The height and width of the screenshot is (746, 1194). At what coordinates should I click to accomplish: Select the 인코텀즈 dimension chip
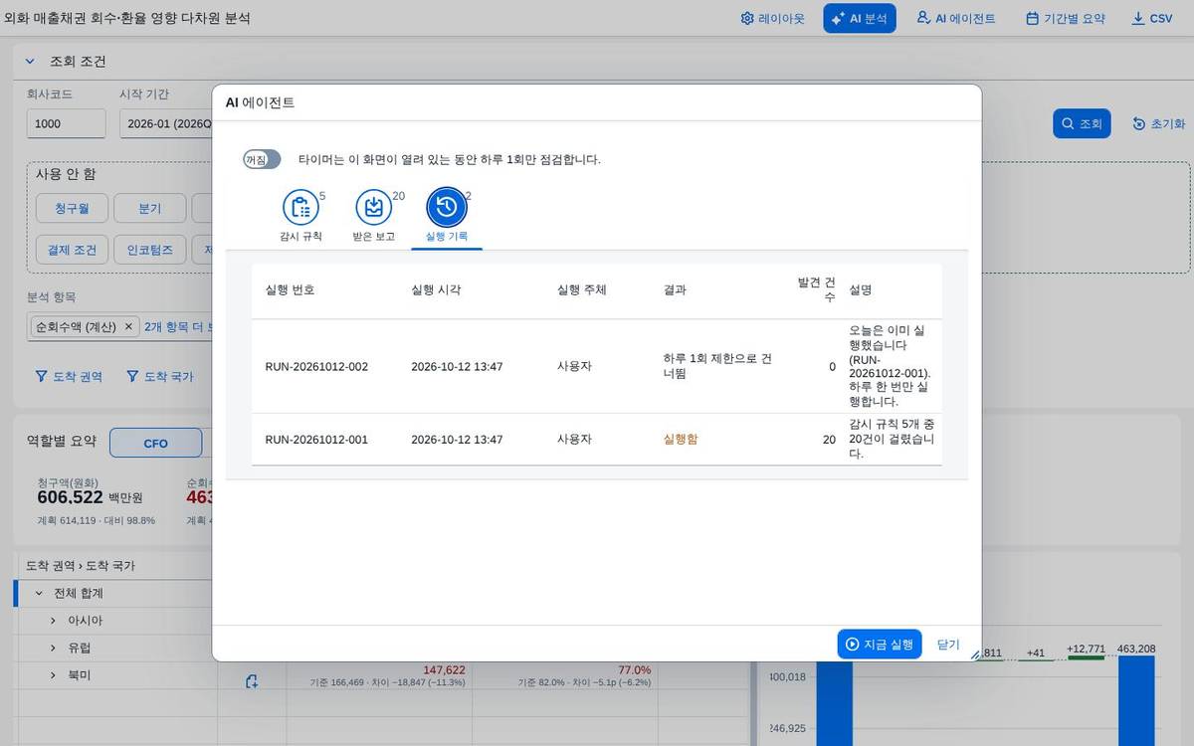click(x=149, y=250)
